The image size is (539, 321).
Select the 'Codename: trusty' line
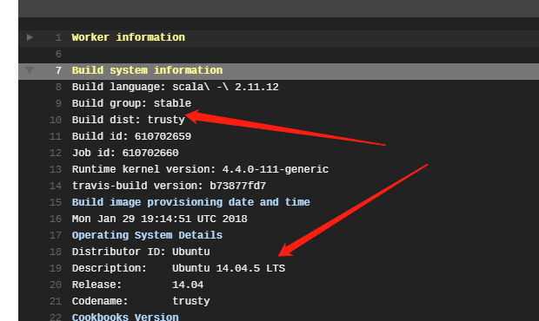(x=141, y=301)
